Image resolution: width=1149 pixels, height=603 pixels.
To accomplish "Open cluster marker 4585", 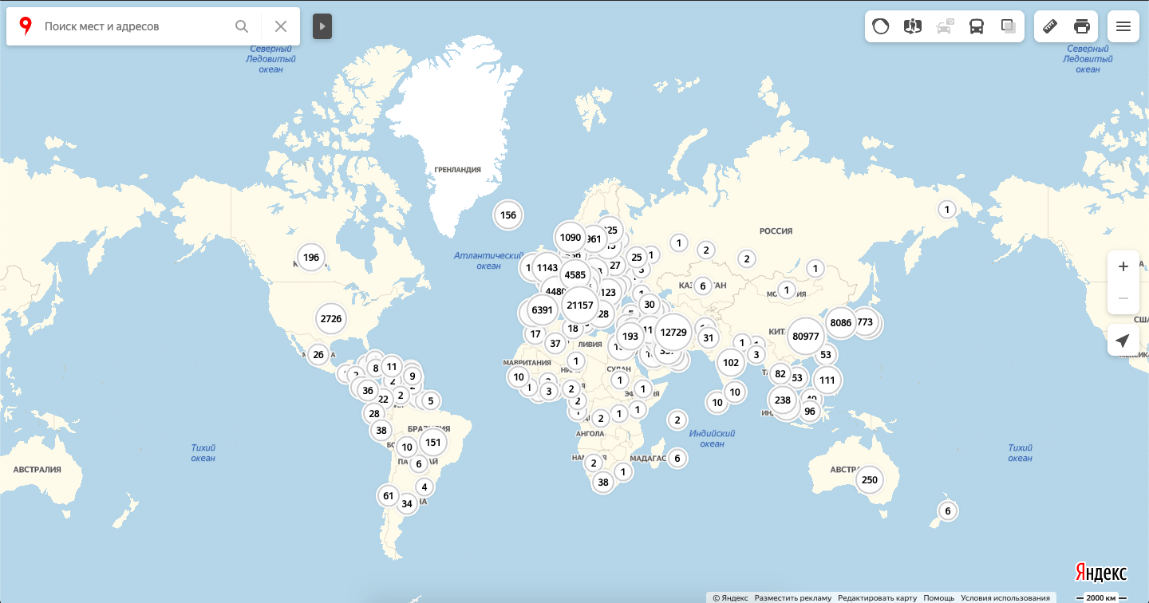I will (575, 275).
